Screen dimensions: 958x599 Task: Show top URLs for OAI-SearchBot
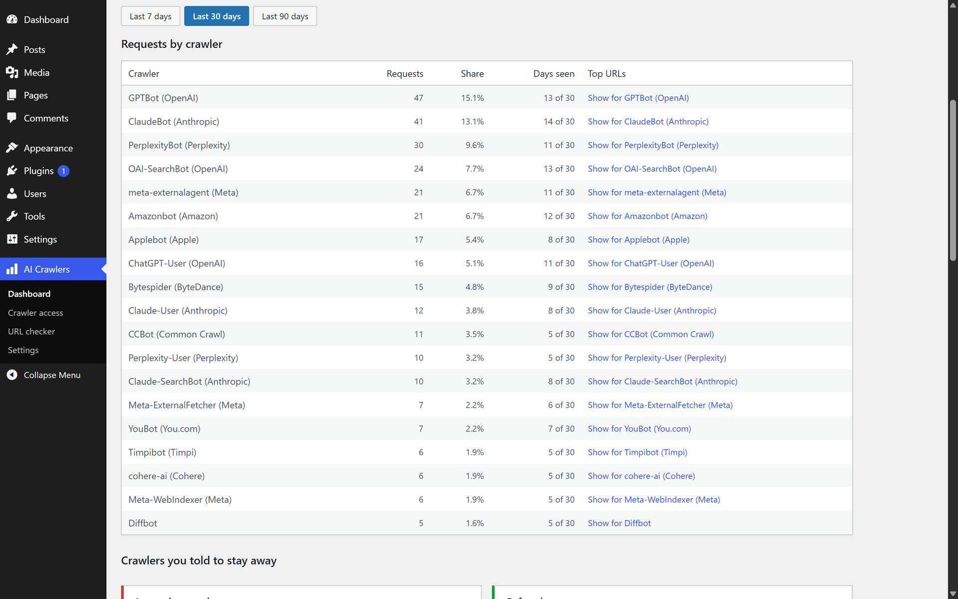click(652, 169)
